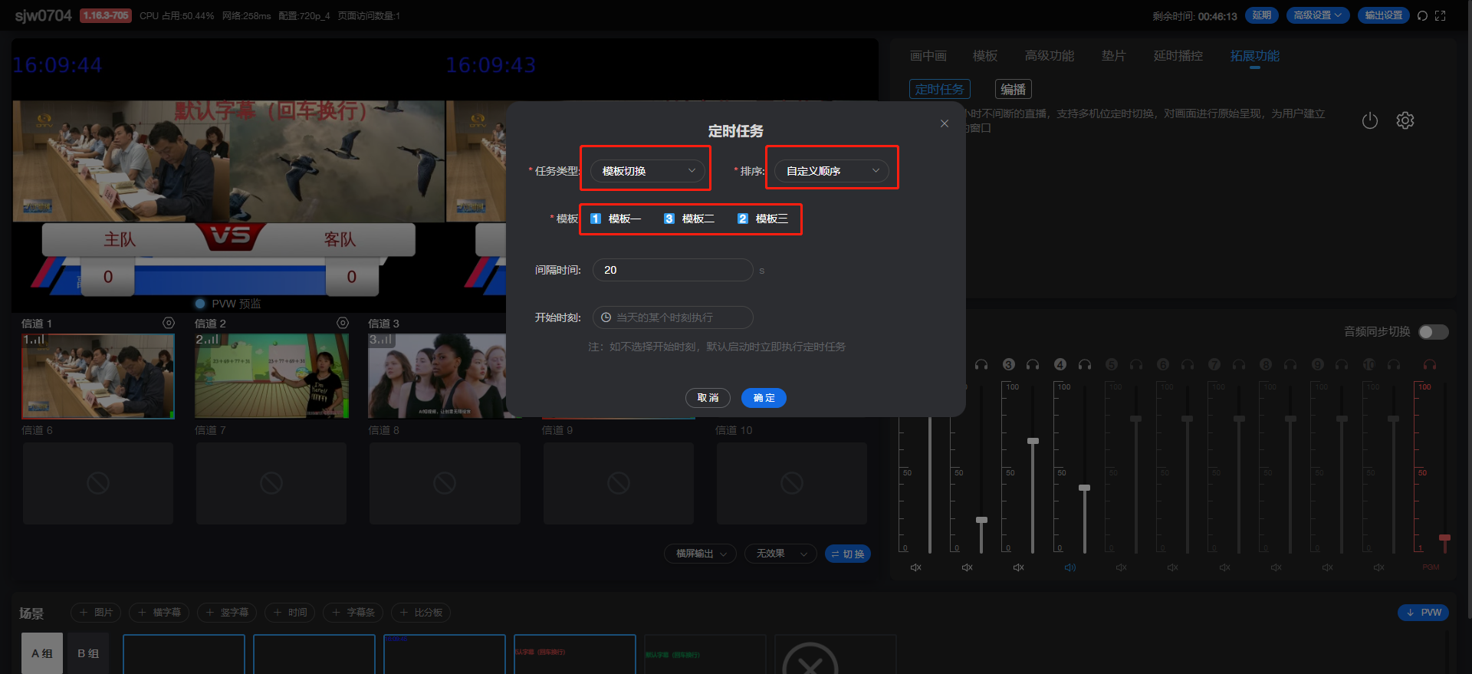Click the red PGM headphone icon
Viewport: 1472px width, 674px height.
click(1430, 365)
